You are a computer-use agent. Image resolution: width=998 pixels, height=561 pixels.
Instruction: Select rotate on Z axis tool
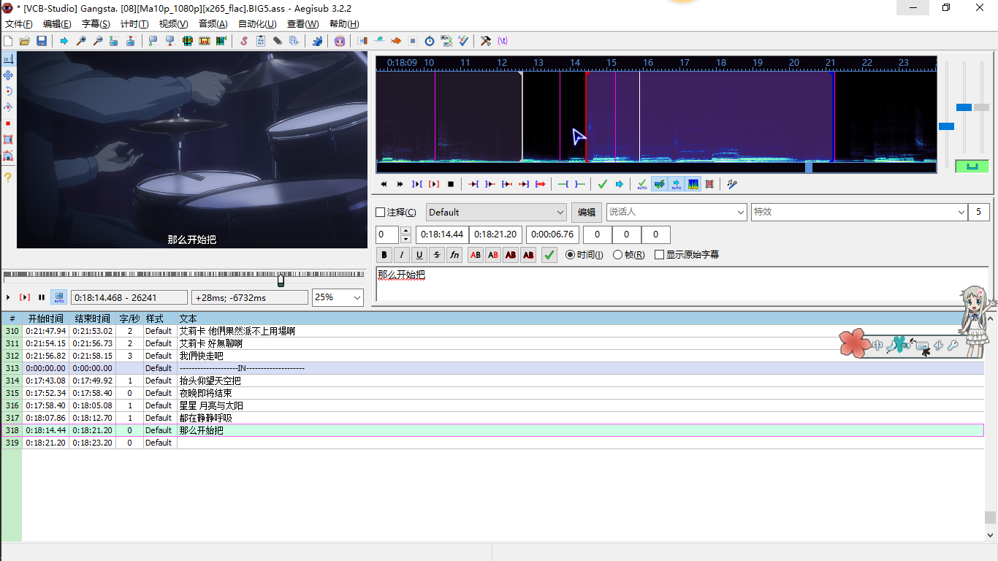(8, 91)
